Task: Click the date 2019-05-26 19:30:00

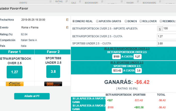Action: point(33,20)
